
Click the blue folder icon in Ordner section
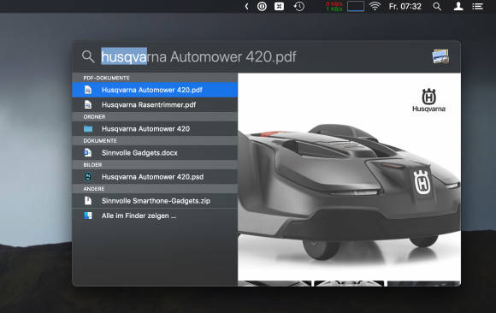[88, 129]
